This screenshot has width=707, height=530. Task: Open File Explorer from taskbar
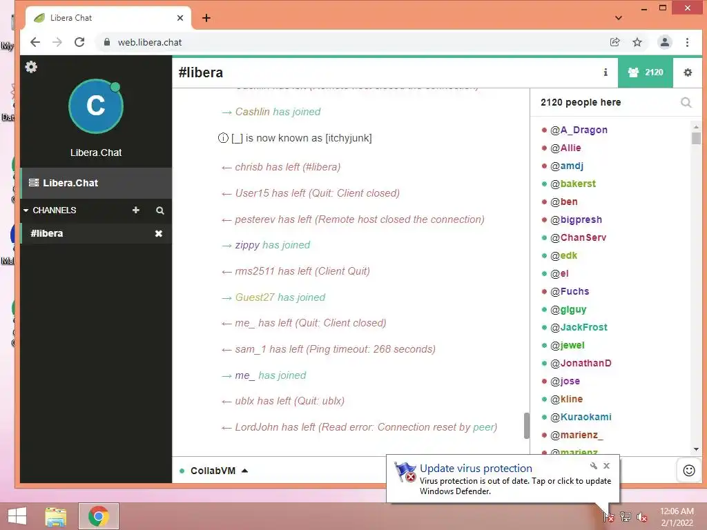(x=56, y=516)
